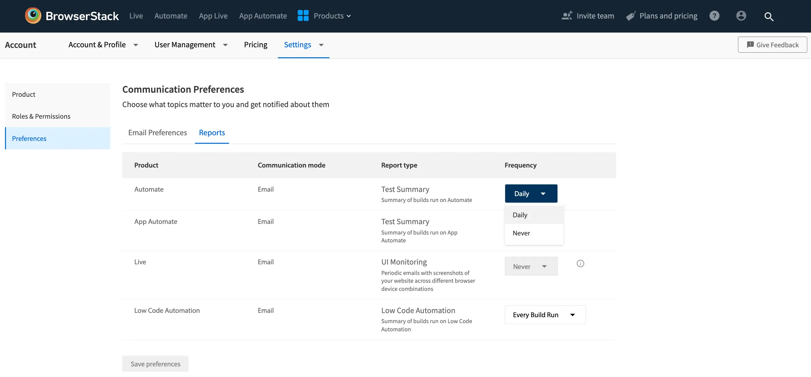
Task: Collapse the Automate Daily frequency dropdown
Action: coord(531,194)
